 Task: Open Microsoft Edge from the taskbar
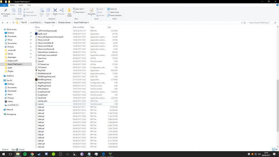click(x=103, y=154)
